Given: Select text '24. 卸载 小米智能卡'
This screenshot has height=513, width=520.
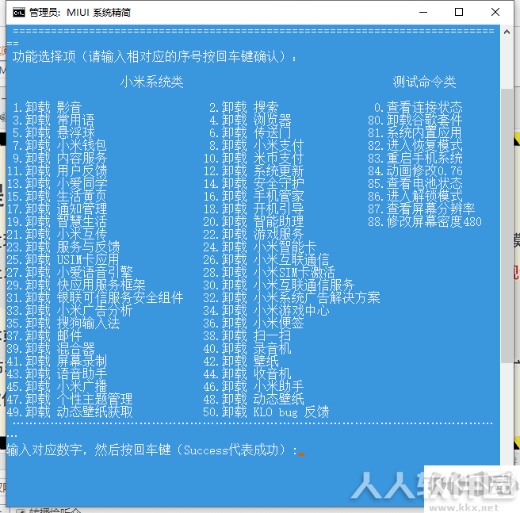Looking at the screenshot, I should 260,247.
